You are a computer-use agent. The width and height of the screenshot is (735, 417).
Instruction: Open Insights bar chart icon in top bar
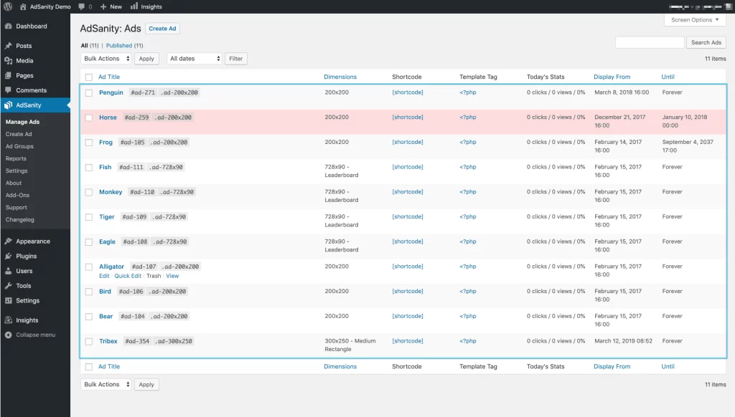tap(134, 6)
